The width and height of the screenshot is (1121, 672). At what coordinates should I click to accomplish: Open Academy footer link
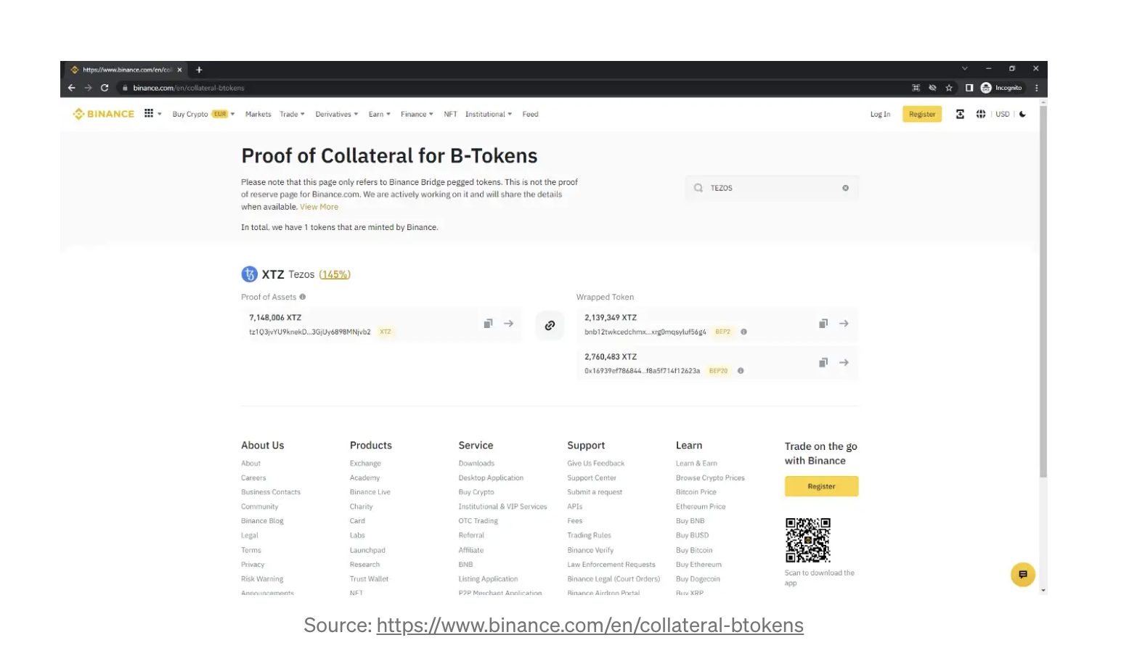(364, 478)
